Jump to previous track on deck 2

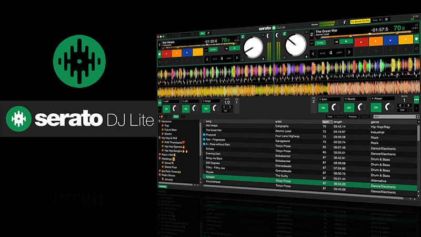pos(336,42)
